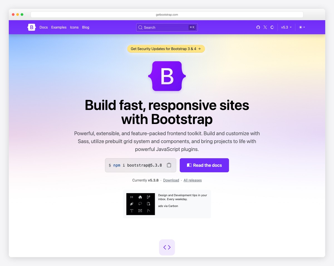334x266 pixels.
Task: Select Examples in the navbar
Action: (59, 27)
